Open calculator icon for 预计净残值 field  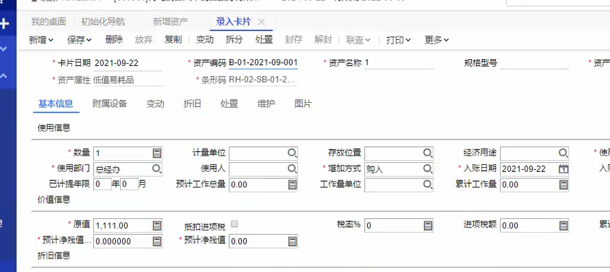[292, 241]
